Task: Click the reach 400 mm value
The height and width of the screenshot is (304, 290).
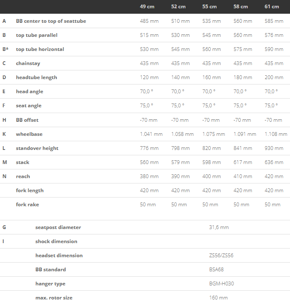Action: pos(212,176)
